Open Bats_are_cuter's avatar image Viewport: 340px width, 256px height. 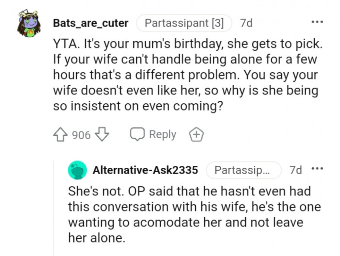(x=28, y=23)
